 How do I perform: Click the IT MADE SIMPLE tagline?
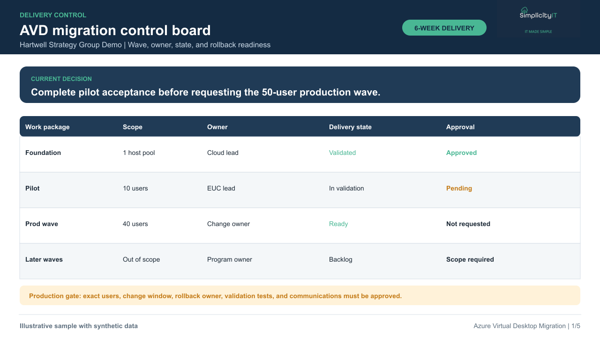click(538, 31)
